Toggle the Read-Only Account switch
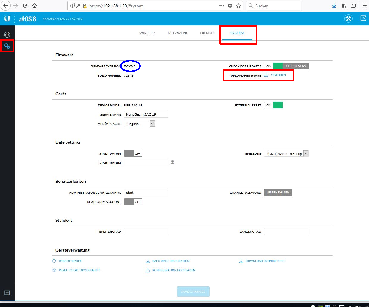Image resolution: width=369 pixels, height=307 pixels. pos(133,202)
